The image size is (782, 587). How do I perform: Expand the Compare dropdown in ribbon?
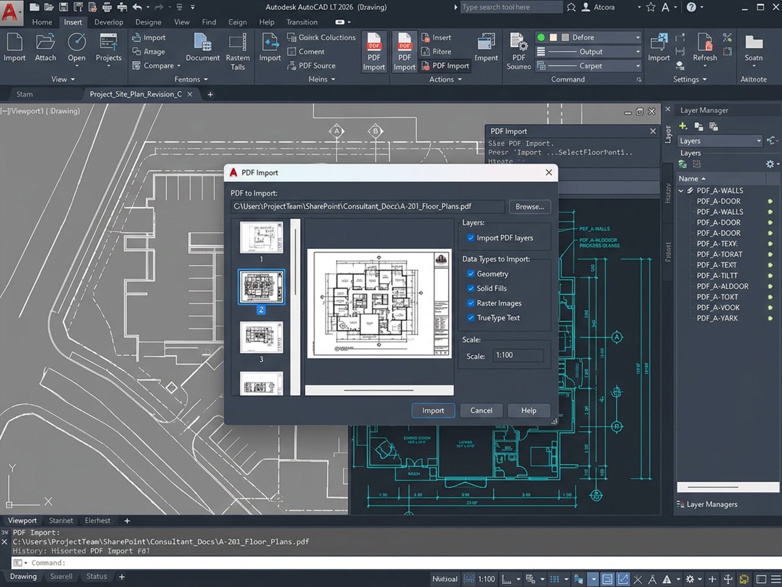click(x=179, y=66)
